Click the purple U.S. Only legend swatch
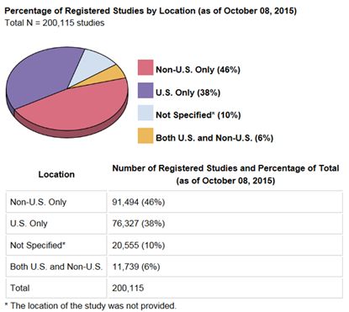This screenshot has height=312, width=349. pyautogui.click(x=145, y=90)
